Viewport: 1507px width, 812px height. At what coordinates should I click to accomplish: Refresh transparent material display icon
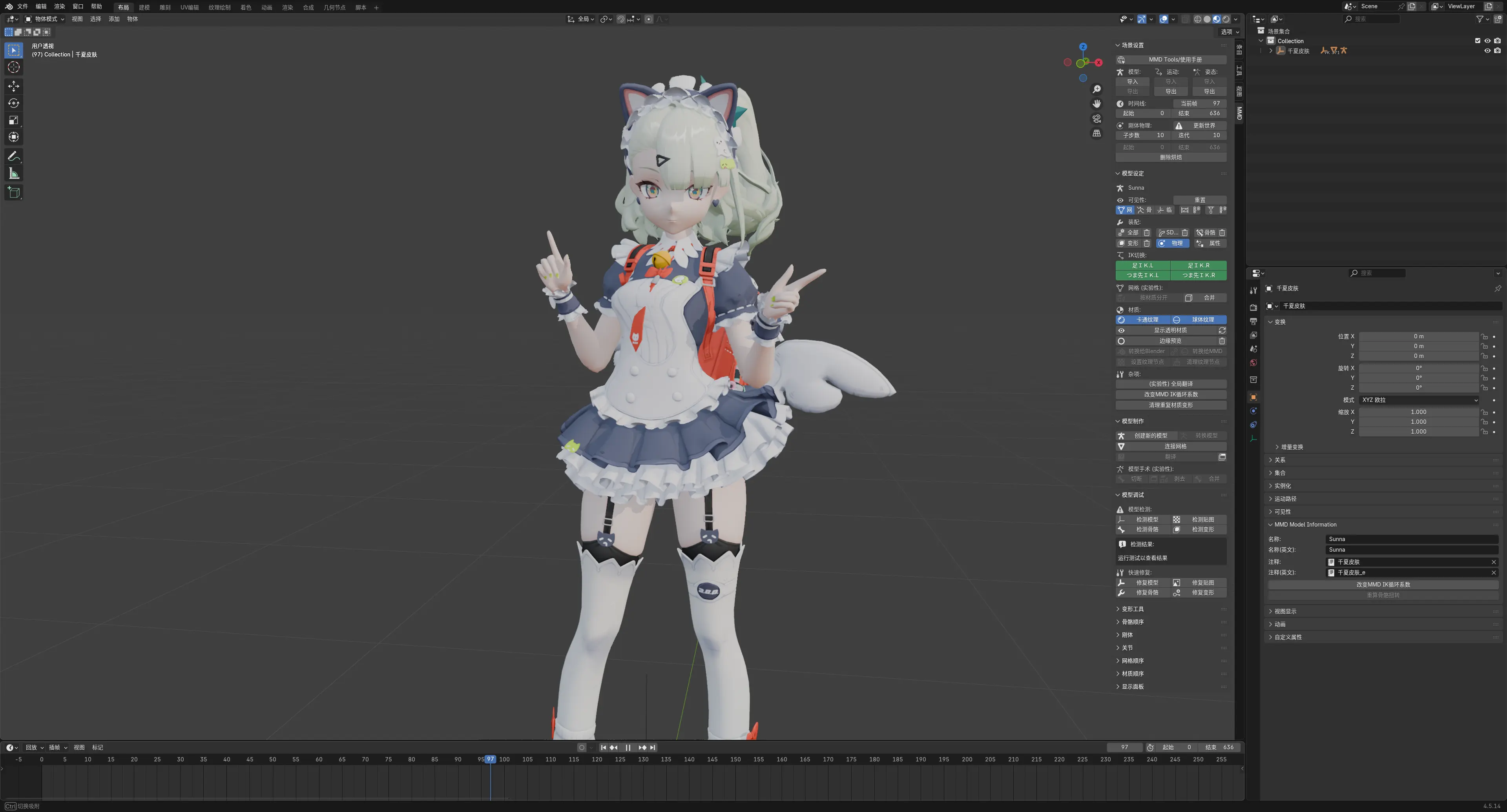point(1222,330)
